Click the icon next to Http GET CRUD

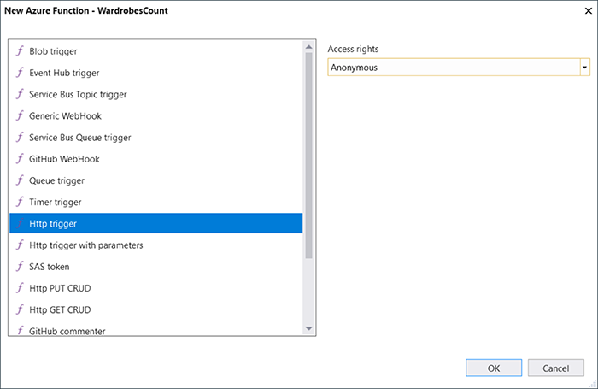point(20,309)
